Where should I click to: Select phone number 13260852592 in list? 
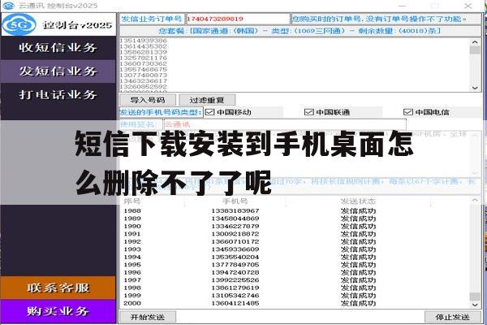pos(143,86)
